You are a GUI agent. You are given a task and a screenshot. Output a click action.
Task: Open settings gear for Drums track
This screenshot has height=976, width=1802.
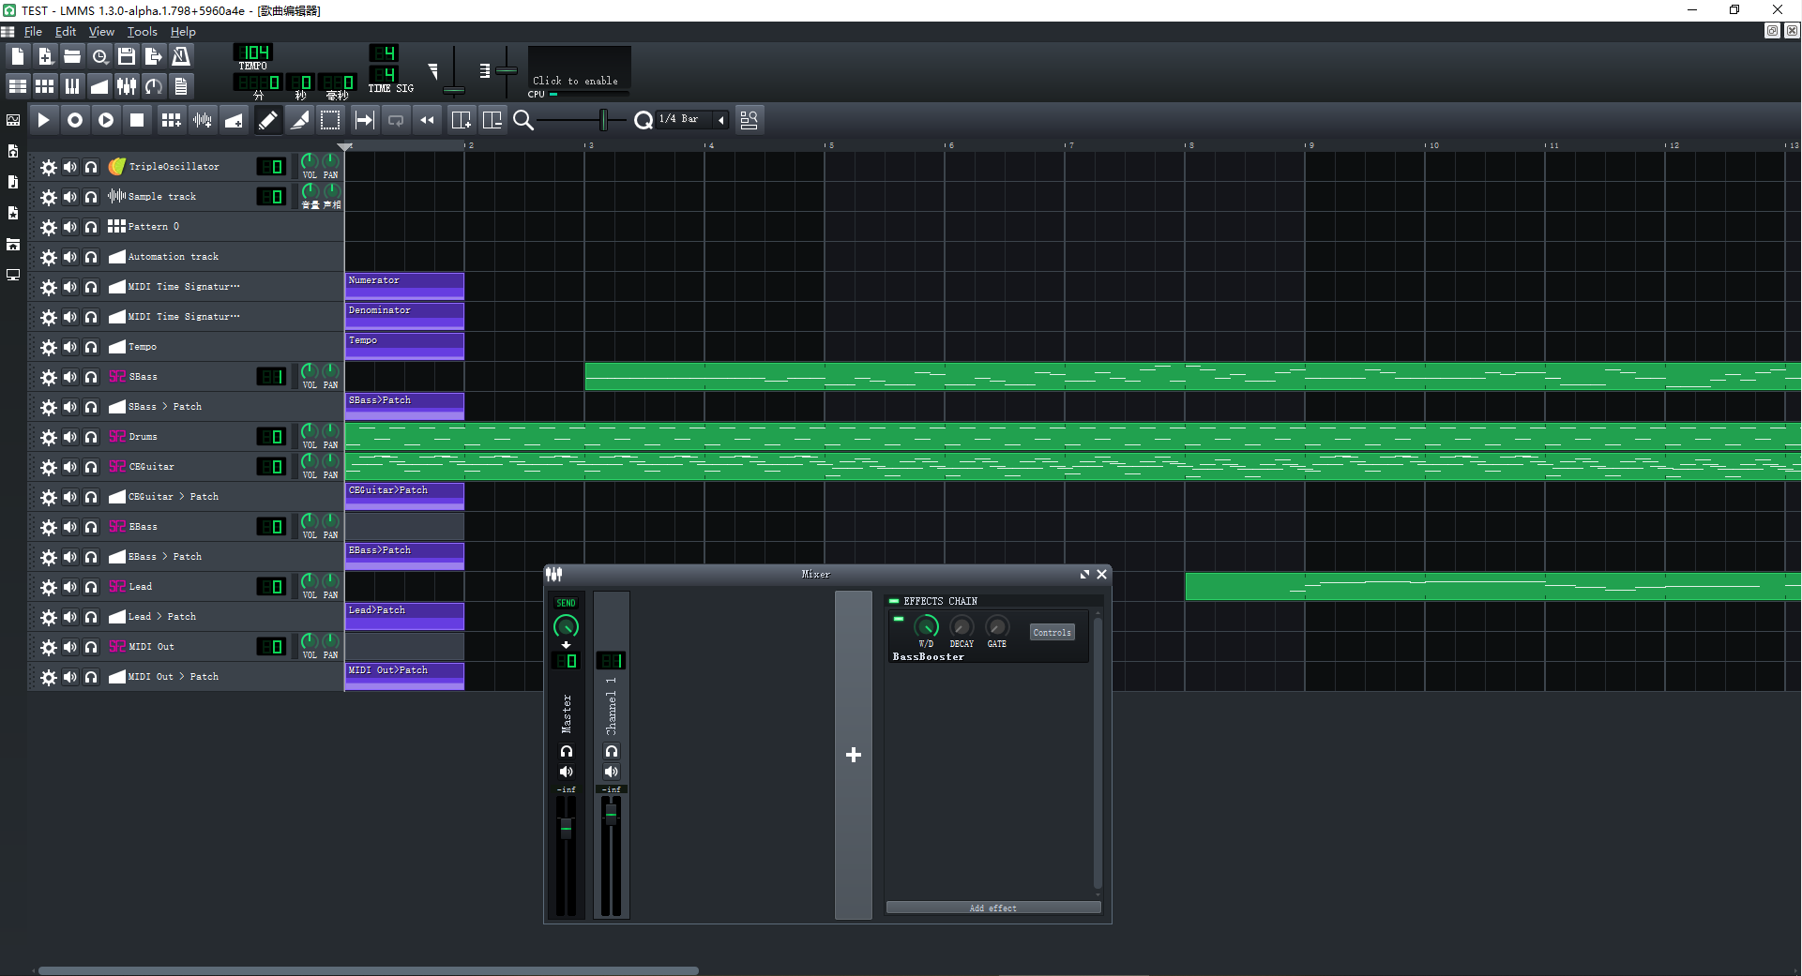click(x=49, y=437)
